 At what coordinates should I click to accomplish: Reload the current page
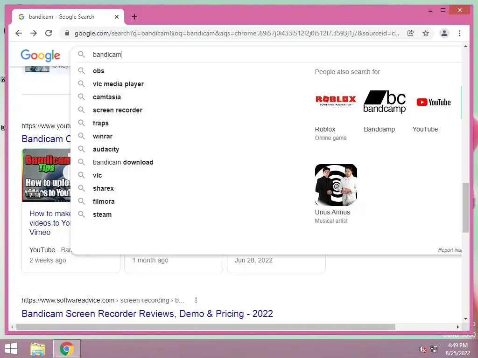click(49, 33)
